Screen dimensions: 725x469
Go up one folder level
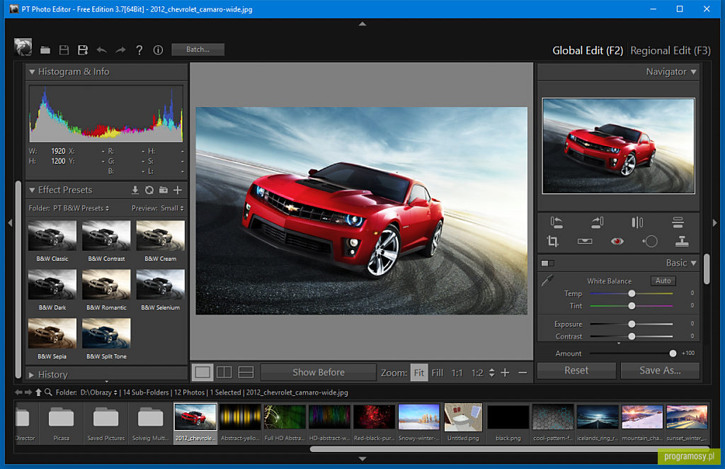coord(38,392)
